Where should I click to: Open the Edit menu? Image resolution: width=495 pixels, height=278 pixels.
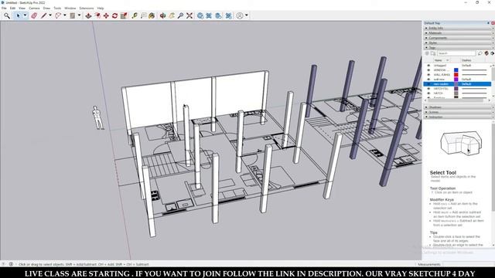pyautogui.click(x=12, y=8)
